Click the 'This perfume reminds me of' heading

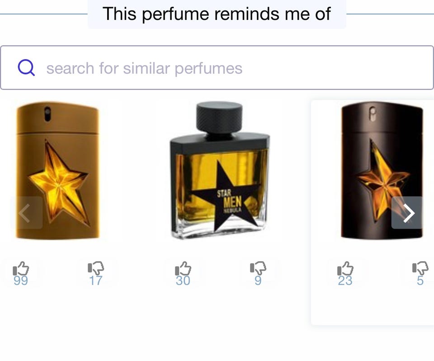[x=217, y=14]
